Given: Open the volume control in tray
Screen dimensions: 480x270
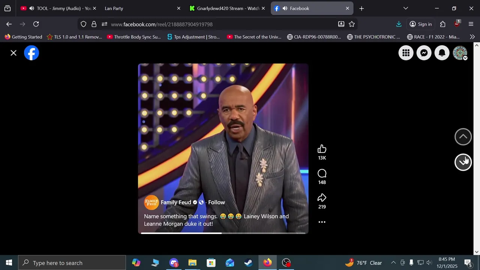Looking at the screenshot, I should pyautogui.click(x=429, y=263).
